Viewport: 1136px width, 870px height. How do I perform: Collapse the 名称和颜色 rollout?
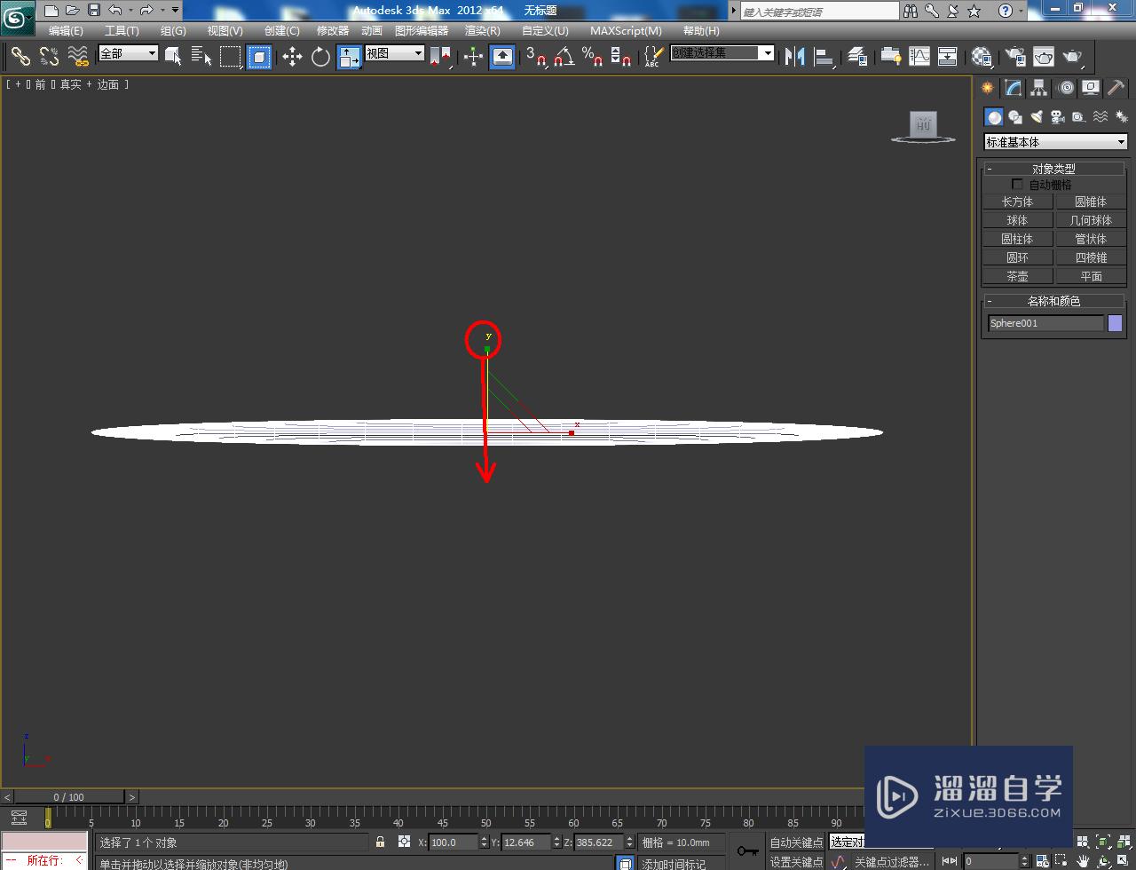coord(1053,301)
